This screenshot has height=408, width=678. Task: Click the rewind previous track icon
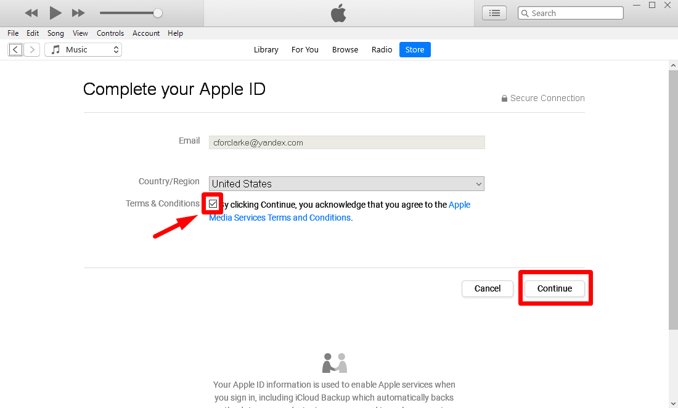(31, 13)
